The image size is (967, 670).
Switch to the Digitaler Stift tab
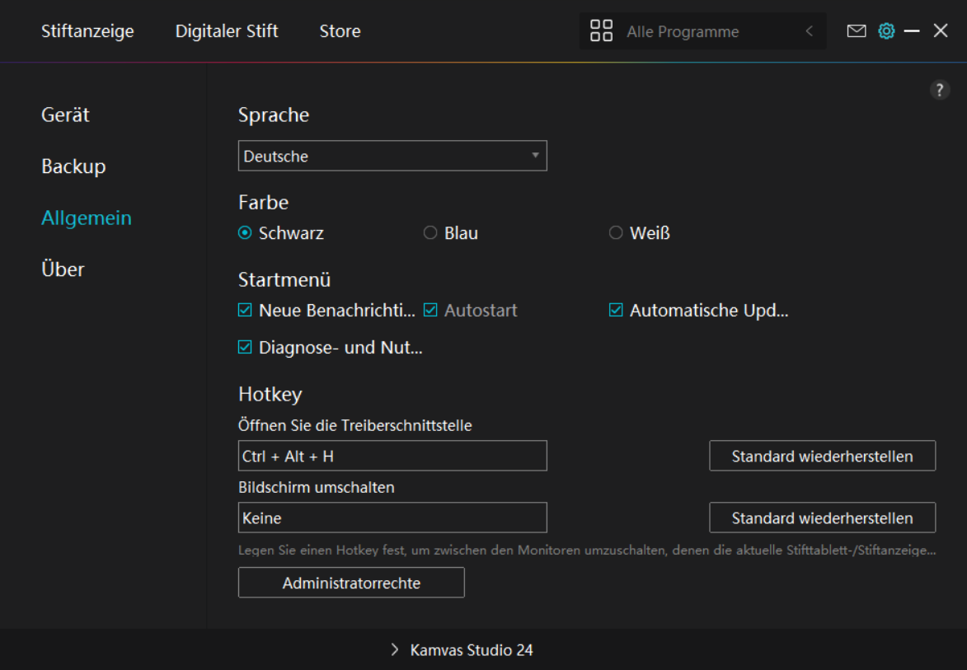pos(227,31)
